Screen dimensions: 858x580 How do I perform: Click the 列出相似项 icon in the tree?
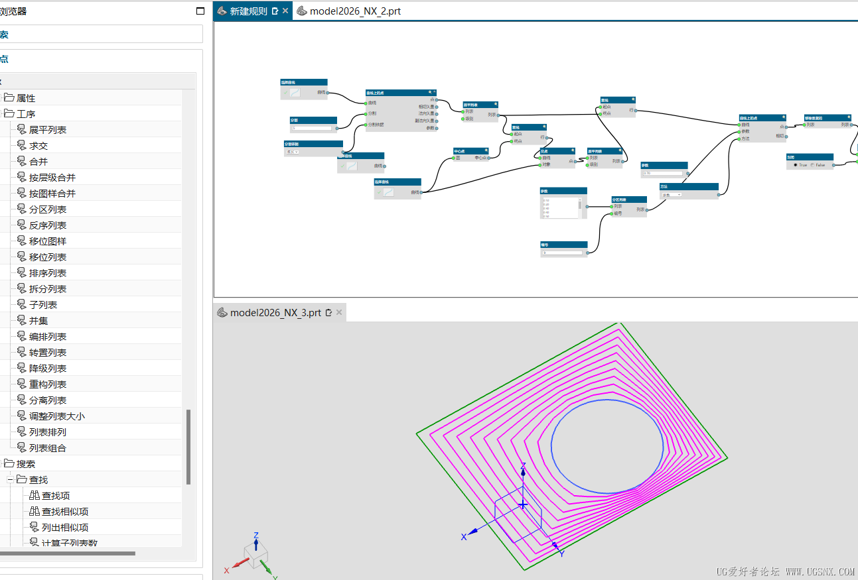coord(34,528)
